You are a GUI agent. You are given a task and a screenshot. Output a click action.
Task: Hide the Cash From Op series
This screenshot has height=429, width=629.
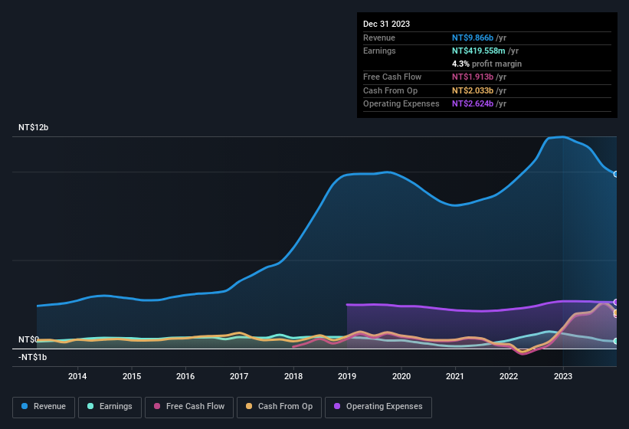(277, 407)
